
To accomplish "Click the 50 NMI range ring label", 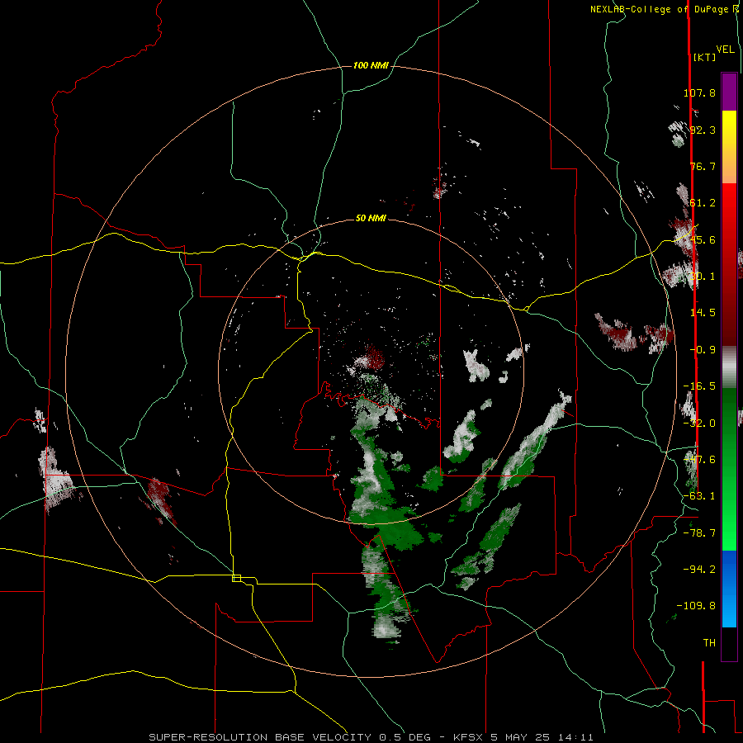I will tap(371, 218).
